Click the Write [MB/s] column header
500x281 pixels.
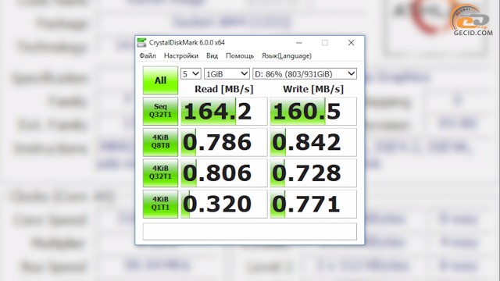tap(313, 89)
